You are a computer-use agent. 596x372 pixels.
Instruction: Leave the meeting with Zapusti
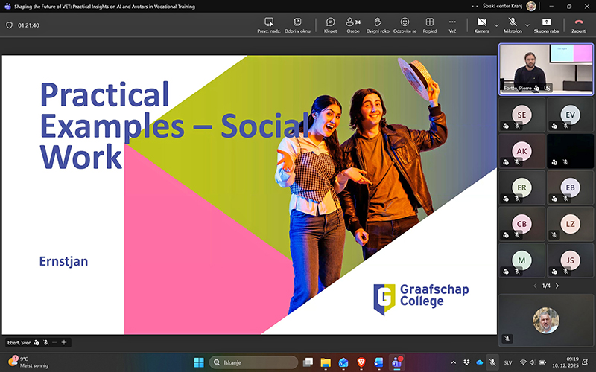click(x=578, y=22)
